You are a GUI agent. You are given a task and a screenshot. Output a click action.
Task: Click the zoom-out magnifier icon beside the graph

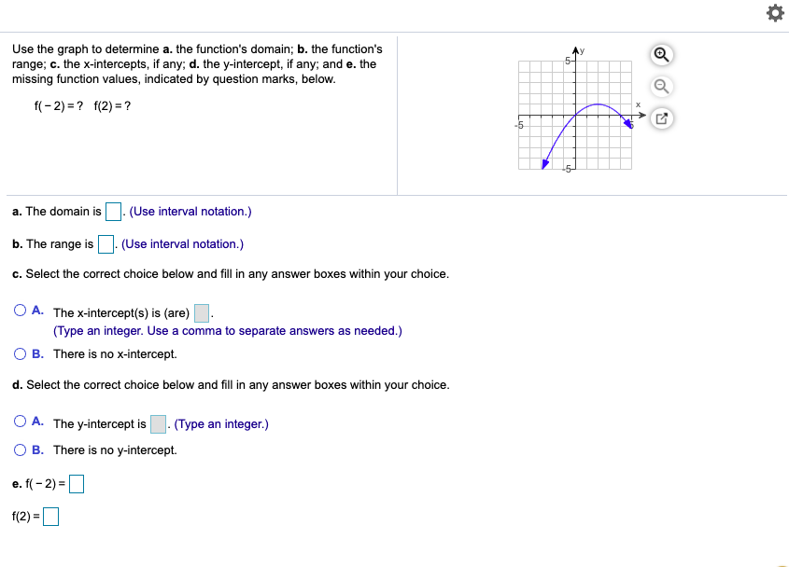[660, 87]
